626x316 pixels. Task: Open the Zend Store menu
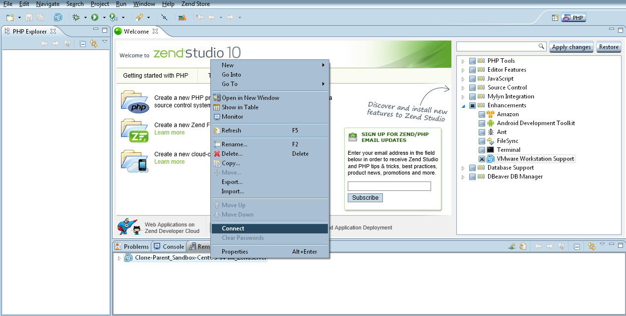coord(195,4)
